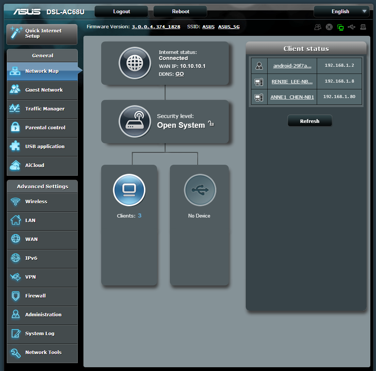376x371 pixels.
Task: Click the Traffic Manager graph icon
Action: pyautogui.click(x=15, y=108)
